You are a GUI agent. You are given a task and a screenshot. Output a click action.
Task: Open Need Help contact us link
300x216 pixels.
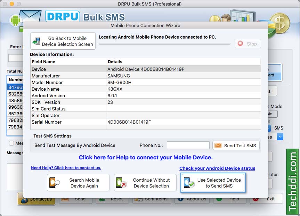pyautogui.click(x=66, y=168)
